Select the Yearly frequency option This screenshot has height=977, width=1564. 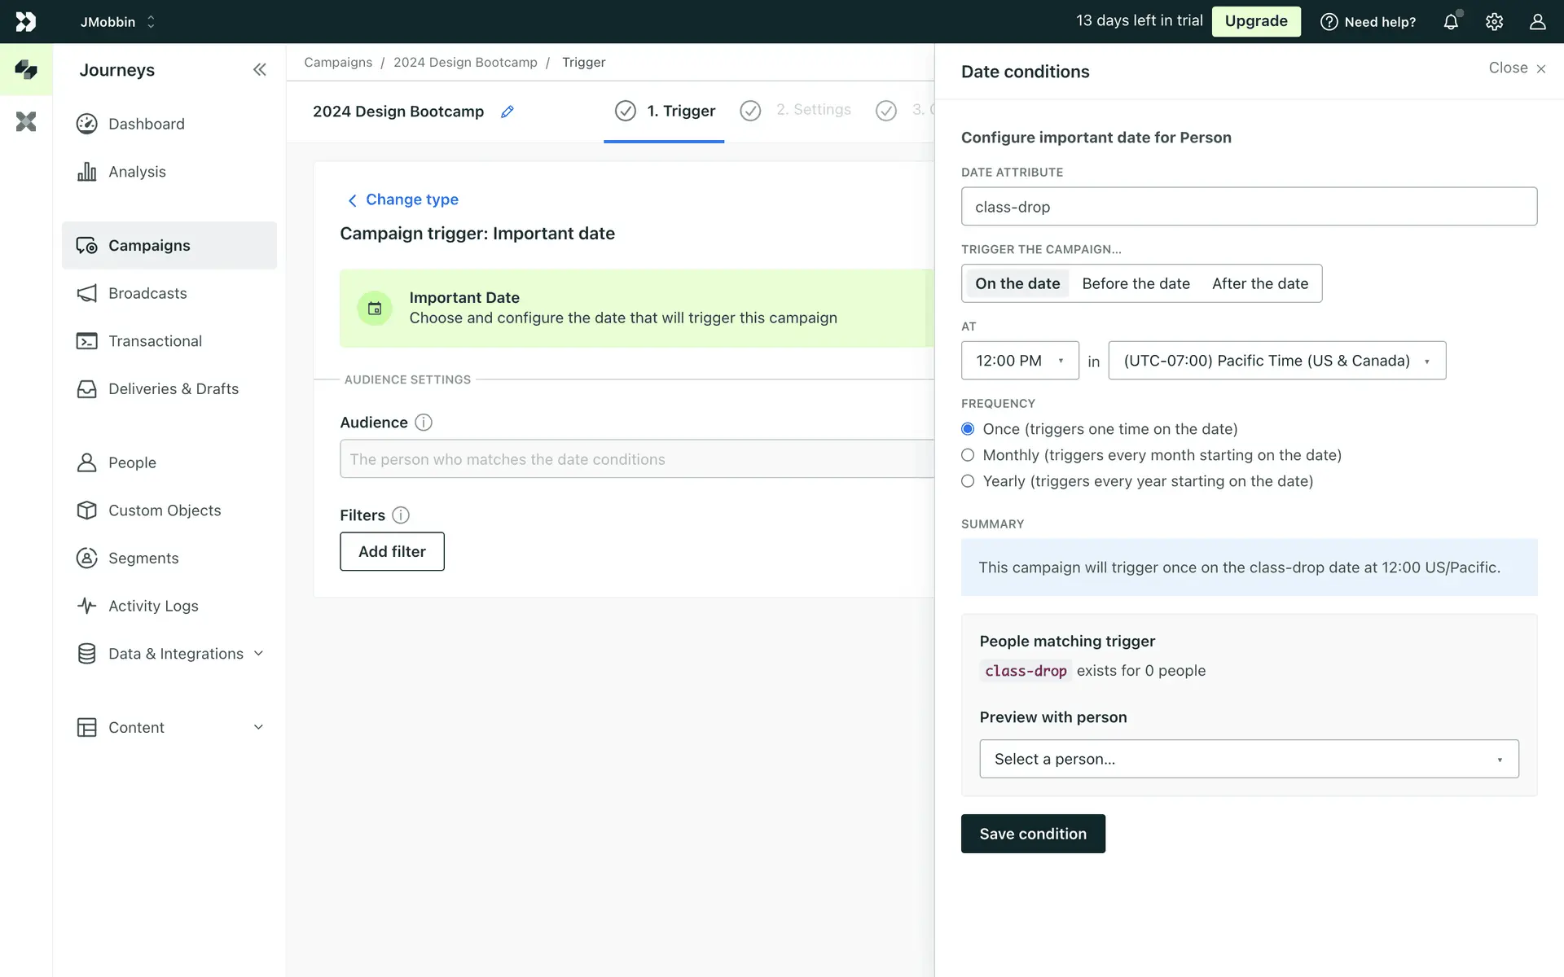point(968,481)
